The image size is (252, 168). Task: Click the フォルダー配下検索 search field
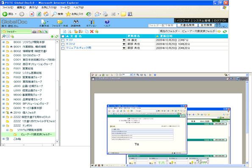point(162,25)
